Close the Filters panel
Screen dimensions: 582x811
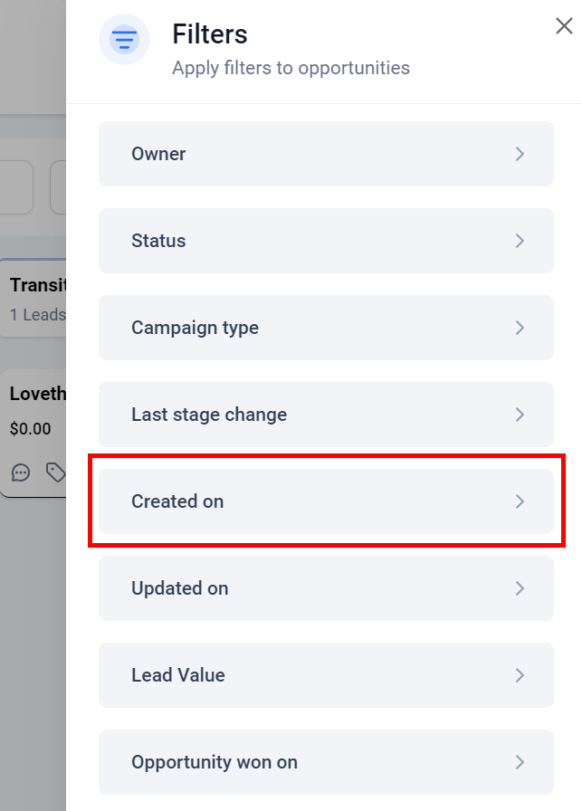(x=564, y=26)
